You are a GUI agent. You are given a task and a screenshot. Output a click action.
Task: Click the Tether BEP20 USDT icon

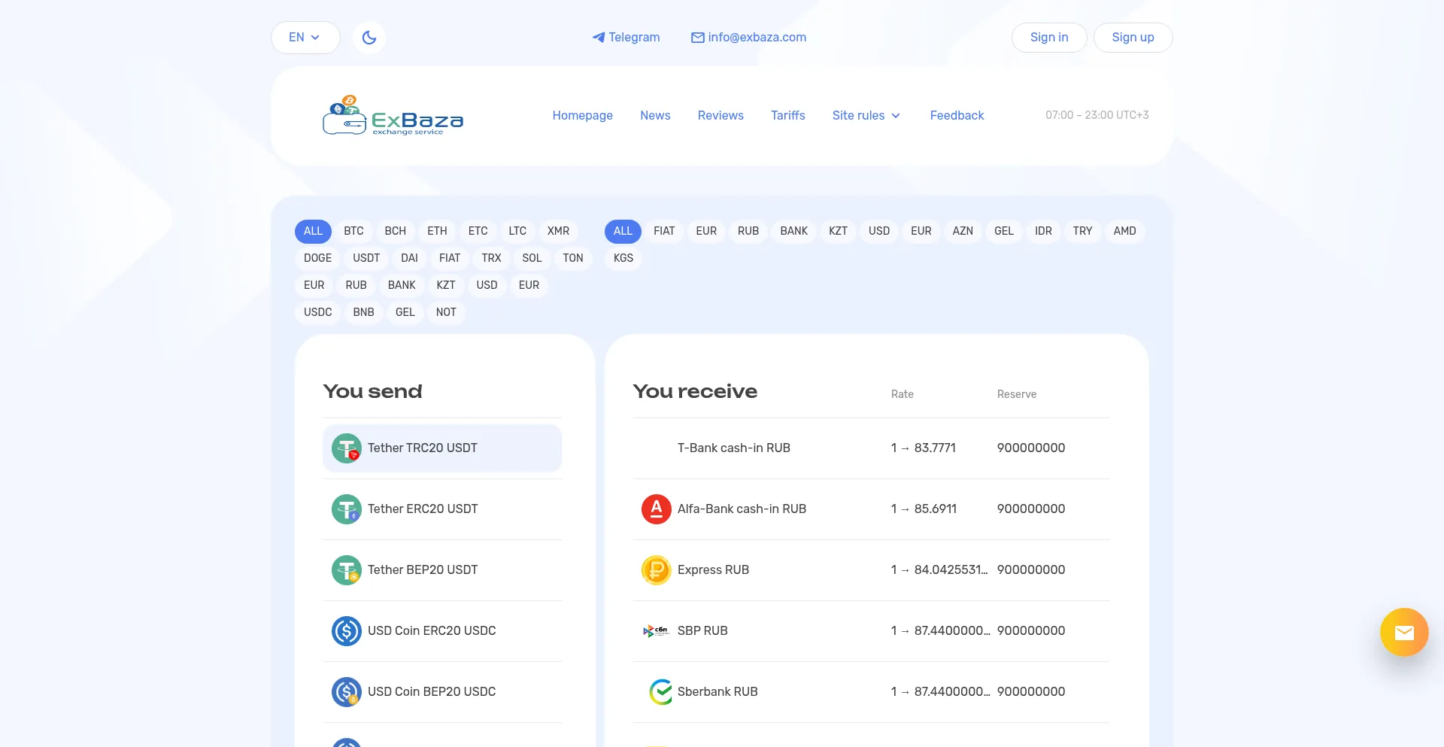coord(347,570)
